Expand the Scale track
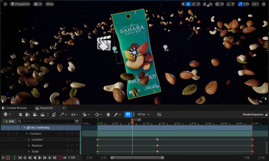Screen dimensions: 269x161 tap(29, 152)
